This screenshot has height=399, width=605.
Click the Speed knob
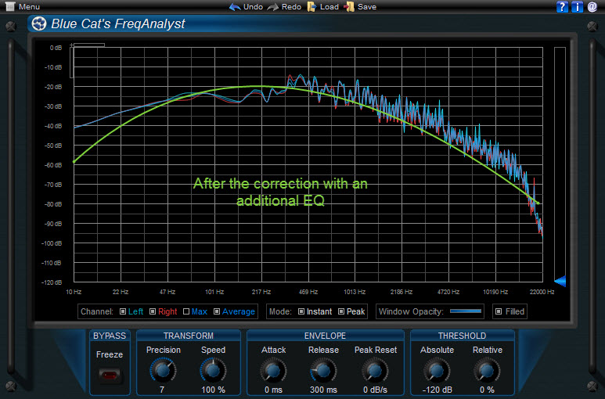coord(213,370)
